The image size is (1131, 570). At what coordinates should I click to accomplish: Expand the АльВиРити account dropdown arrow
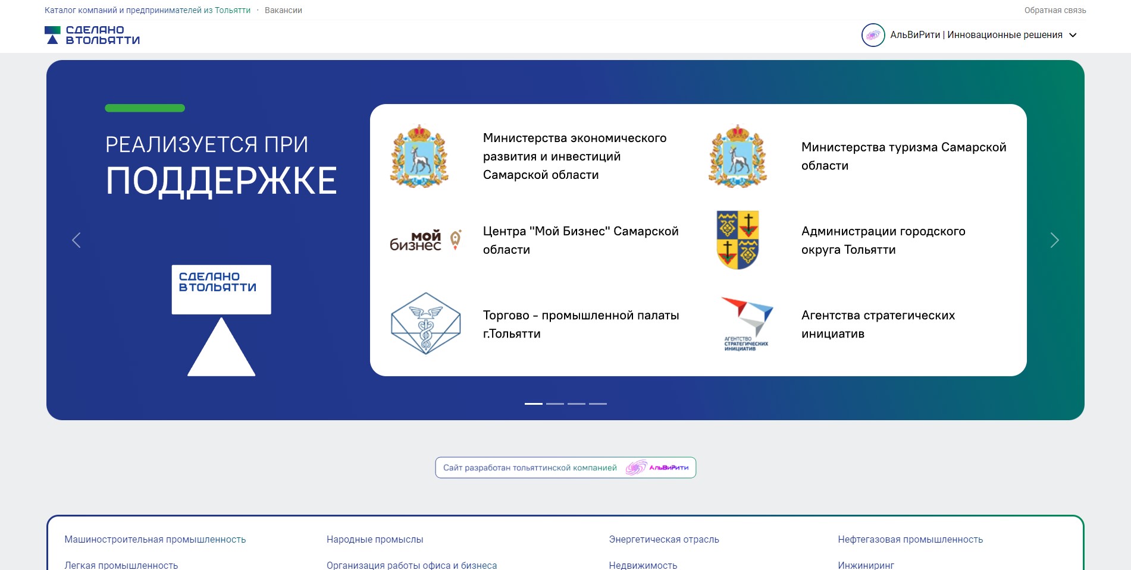pos(1073,35)
